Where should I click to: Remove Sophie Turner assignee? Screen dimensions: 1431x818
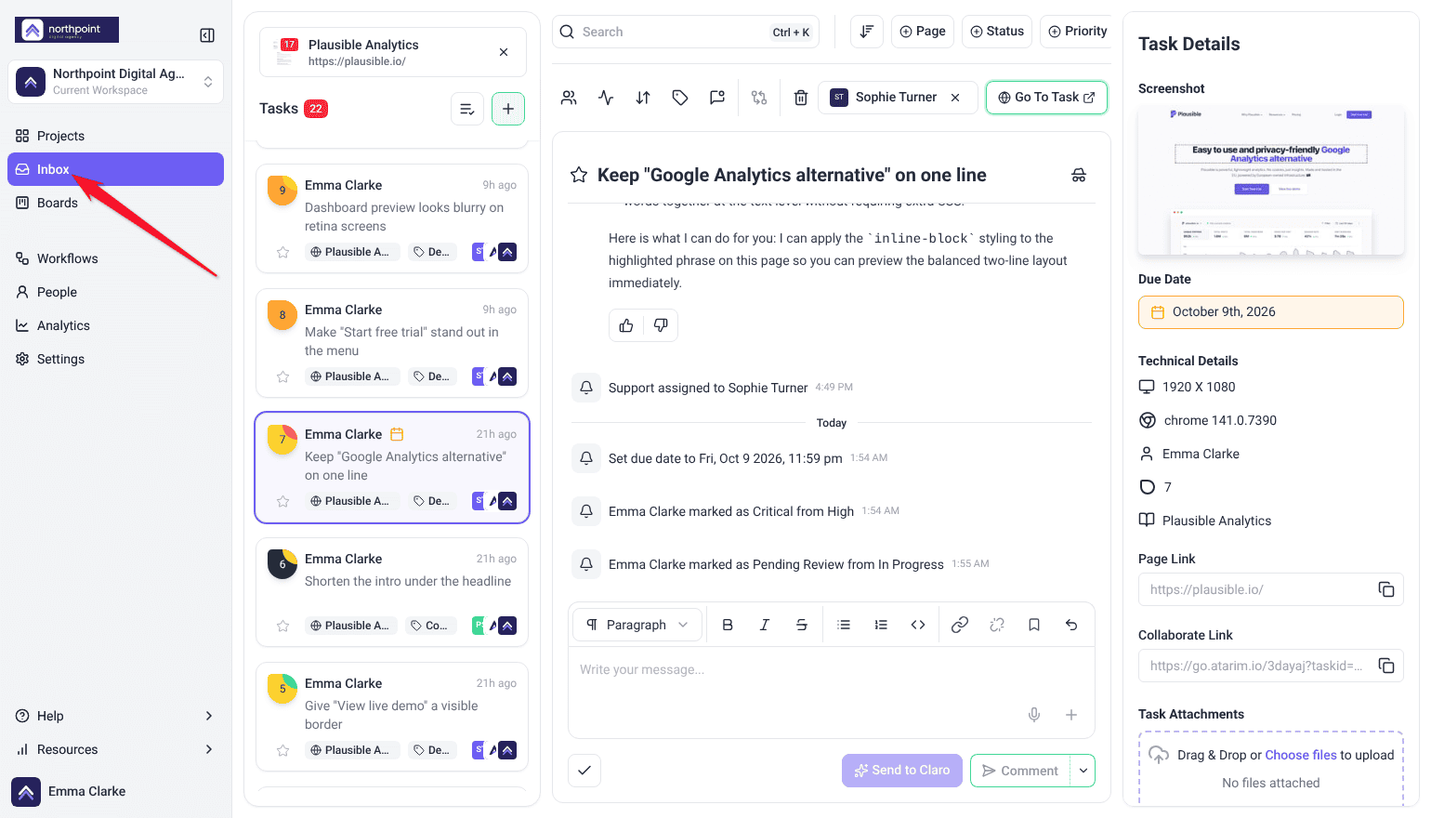(x=955, y=98)
